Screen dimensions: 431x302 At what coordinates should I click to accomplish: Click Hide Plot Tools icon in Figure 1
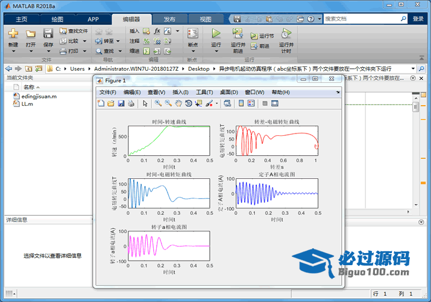click(x=265, y=103)
